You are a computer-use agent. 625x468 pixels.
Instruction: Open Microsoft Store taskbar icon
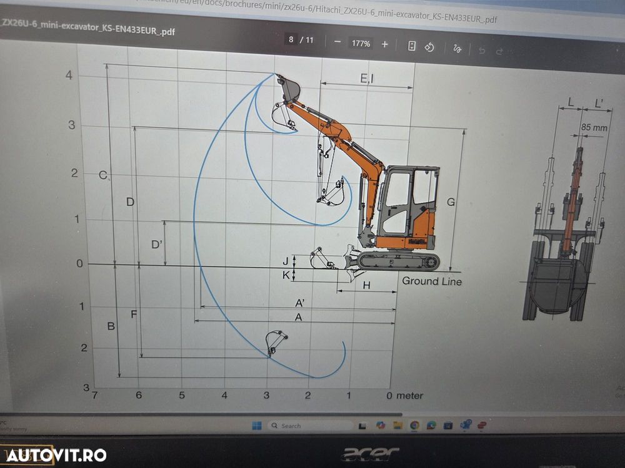tap(448, 426)
